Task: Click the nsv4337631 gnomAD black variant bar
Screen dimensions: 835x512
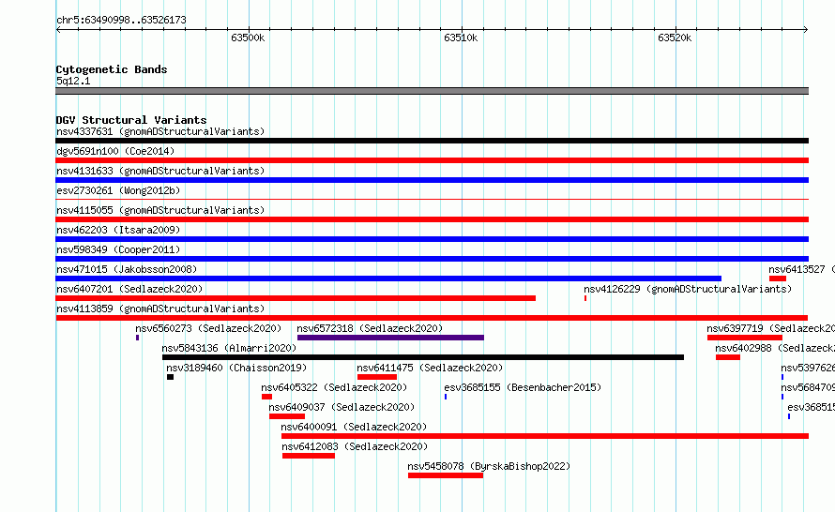Action: (x=432, y=141)
